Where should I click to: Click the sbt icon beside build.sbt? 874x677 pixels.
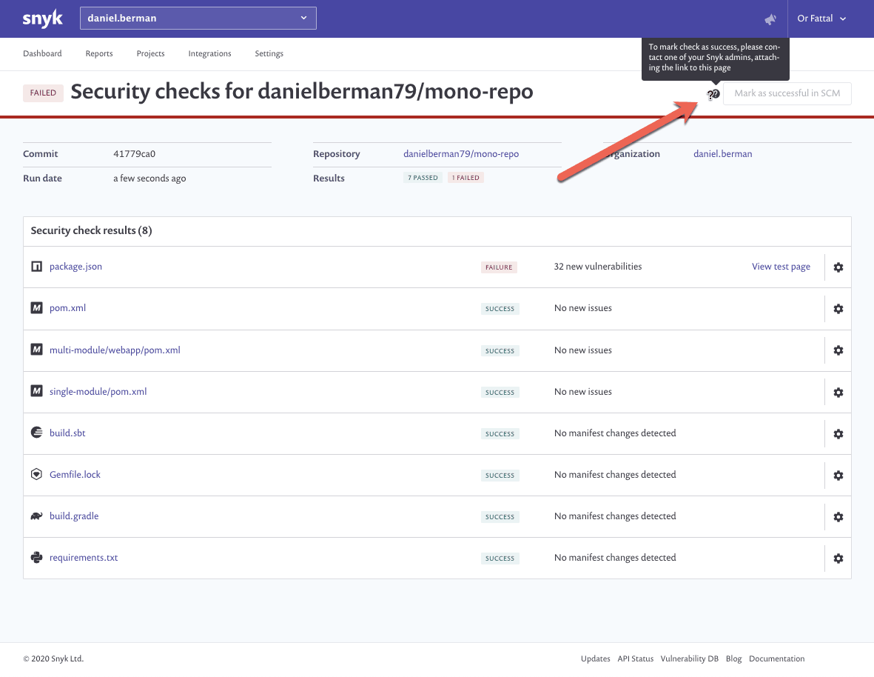(36, 433)
